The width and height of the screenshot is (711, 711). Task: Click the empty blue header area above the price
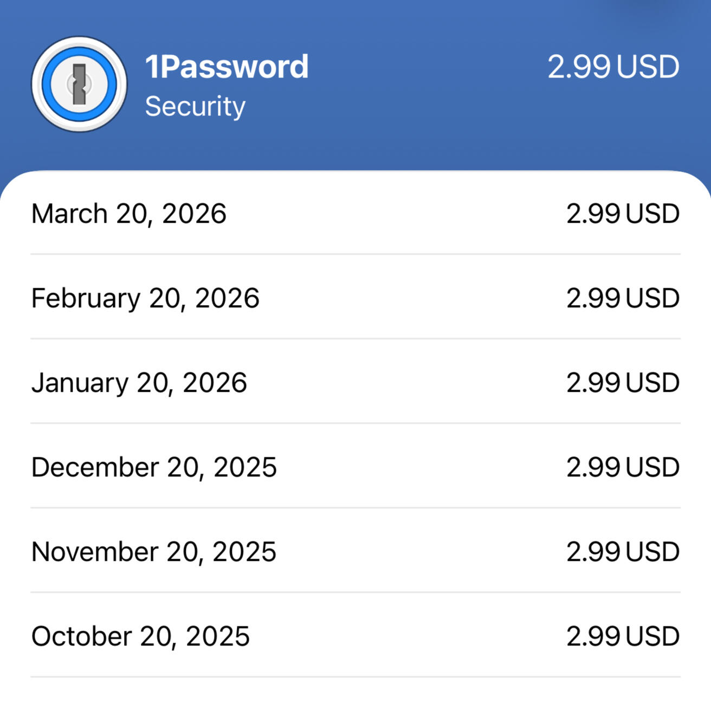[x=612, y=22]
